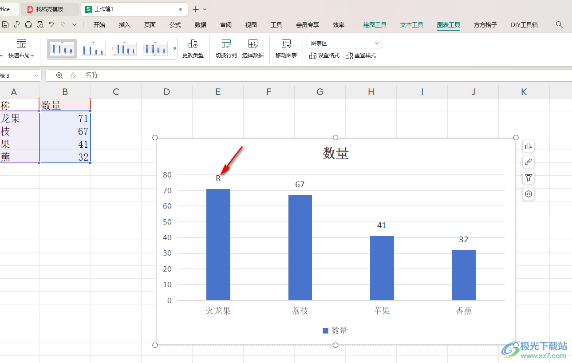This screenshot has width=572, height=363.
Task: Select the chart title 数量
Action: point(335,154)
